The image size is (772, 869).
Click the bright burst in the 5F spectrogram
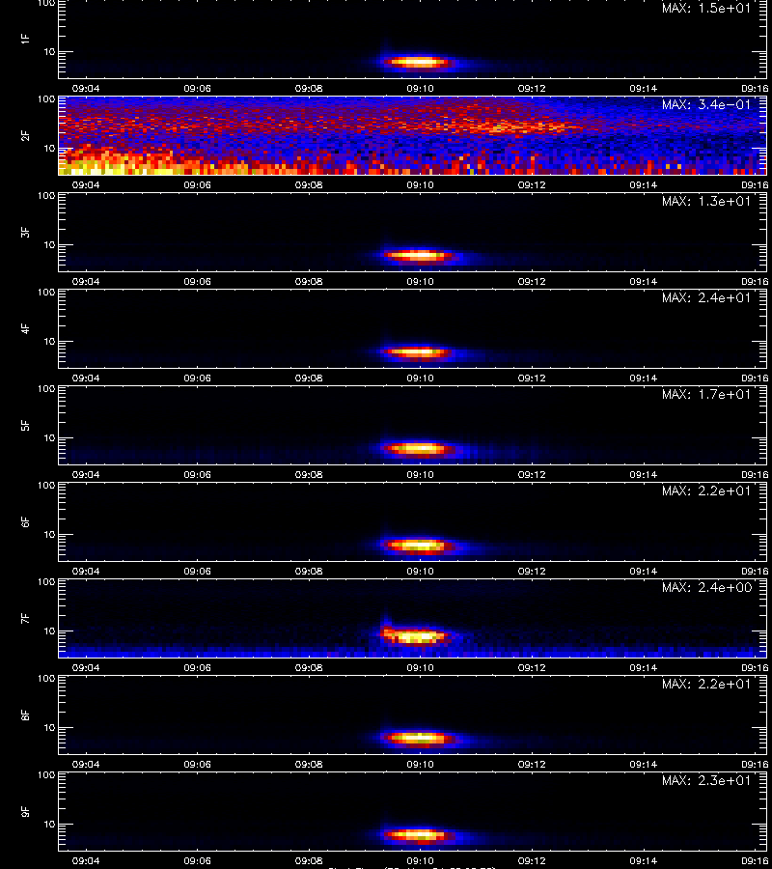(419, 448)
